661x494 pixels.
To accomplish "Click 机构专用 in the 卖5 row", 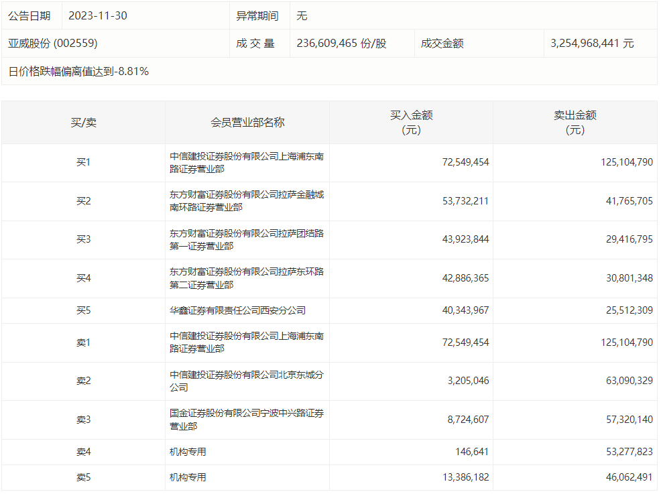I will point(188,478).
